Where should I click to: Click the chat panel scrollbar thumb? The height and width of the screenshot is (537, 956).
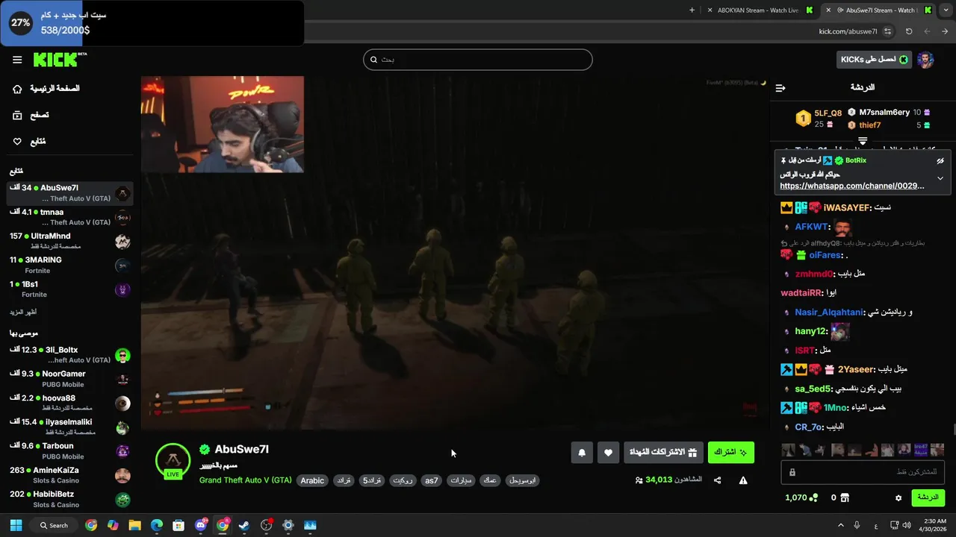[x=953, y=430]
